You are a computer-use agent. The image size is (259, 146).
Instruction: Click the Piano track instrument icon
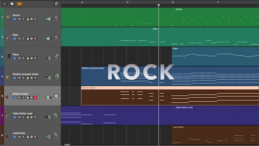(8, 56)
